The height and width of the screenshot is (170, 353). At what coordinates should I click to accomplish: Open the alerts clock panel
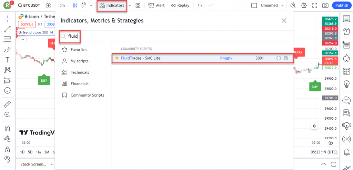(346, 32)
